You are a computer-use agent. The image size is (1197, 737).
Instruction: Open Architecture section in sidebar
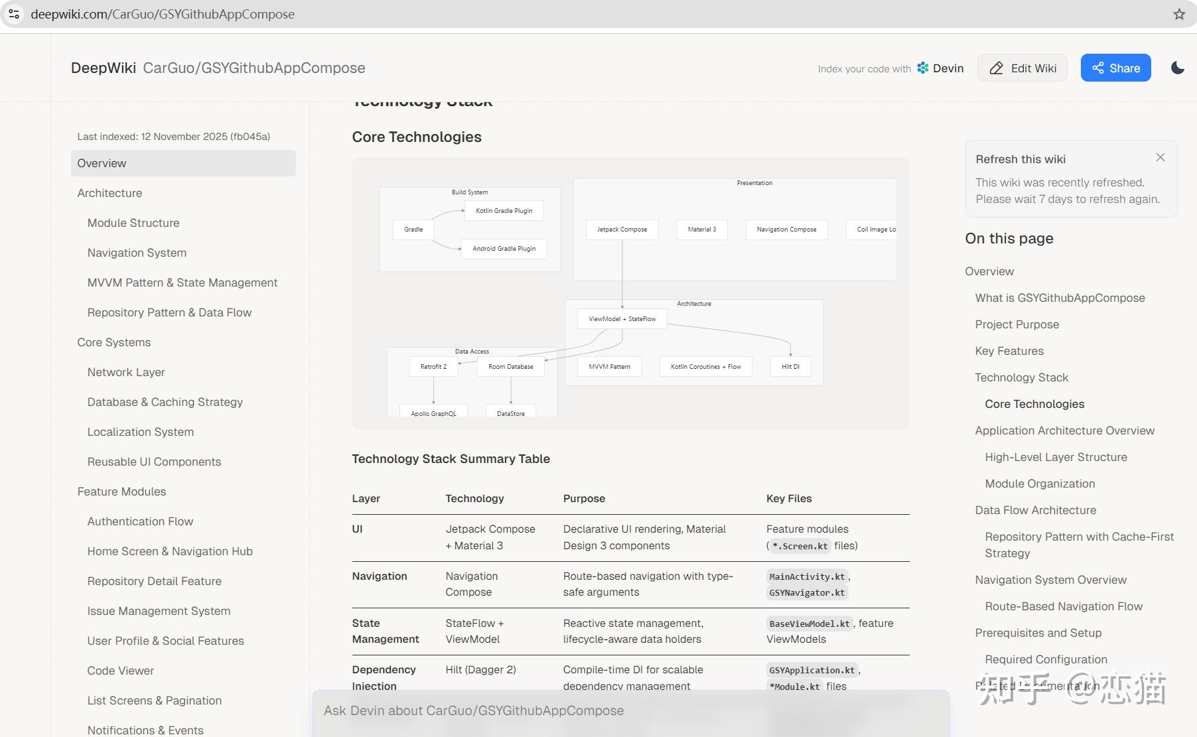tap(109, 193)
